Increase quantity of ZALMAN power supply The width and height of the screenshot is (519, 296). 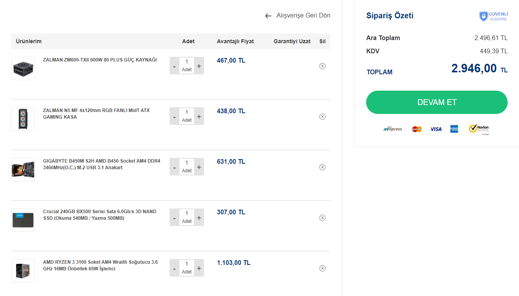pos(199,66)
